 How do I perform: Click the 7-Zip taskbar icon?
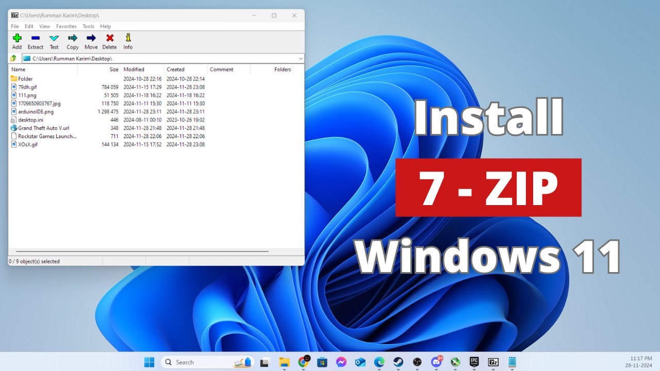tap(493, 362)
